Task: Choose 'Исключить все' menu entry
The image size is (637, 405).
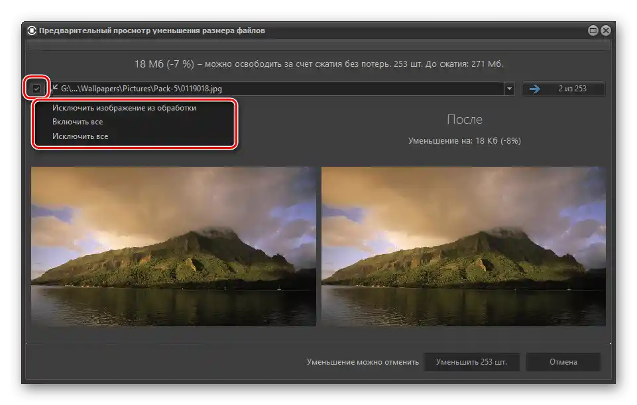Action: tap(80, 136)
